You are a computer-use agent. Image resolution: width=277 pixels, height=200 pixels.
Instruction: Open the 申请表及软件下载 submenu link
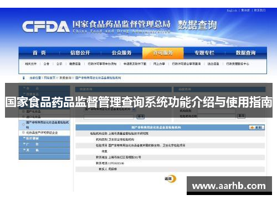[x=135, y=64]
